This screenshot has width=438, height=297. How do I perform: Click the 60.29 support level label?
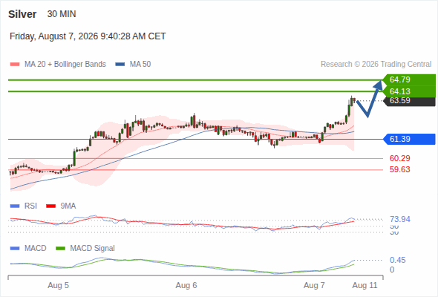point(399,158)
